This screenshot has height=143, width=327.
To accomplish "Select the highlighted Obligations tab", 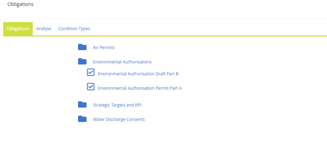I will tap(18, 29).
